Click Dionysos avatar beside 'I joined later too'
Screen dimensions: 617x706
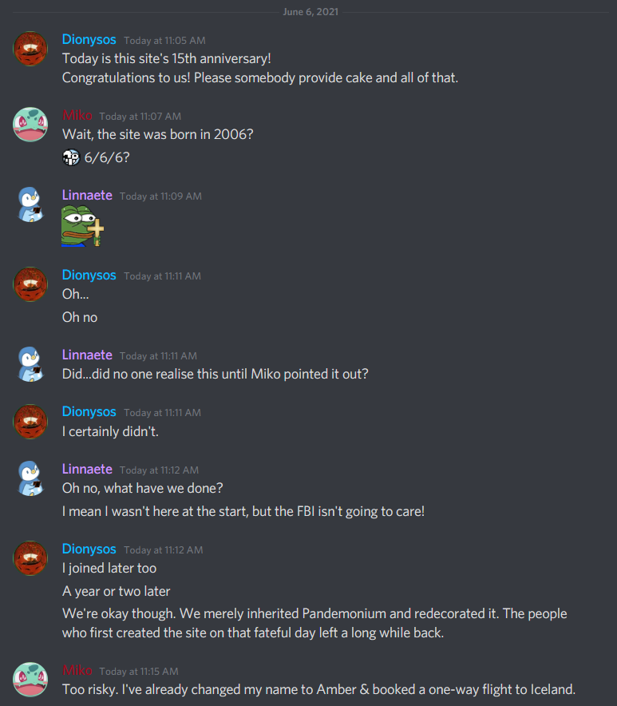pyautogui.click(x=30, y=558)
